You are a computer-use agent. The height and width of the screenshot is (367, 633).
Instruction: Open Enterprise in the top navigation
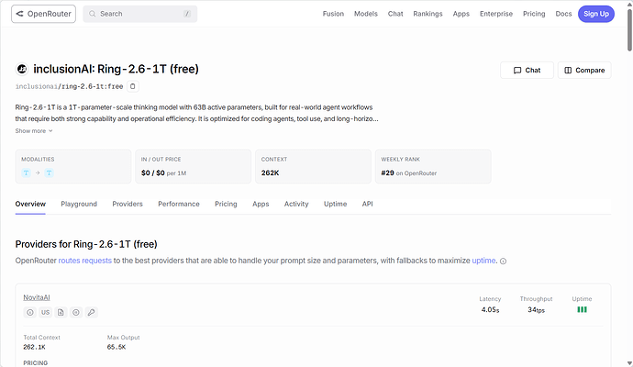point(495,14)
